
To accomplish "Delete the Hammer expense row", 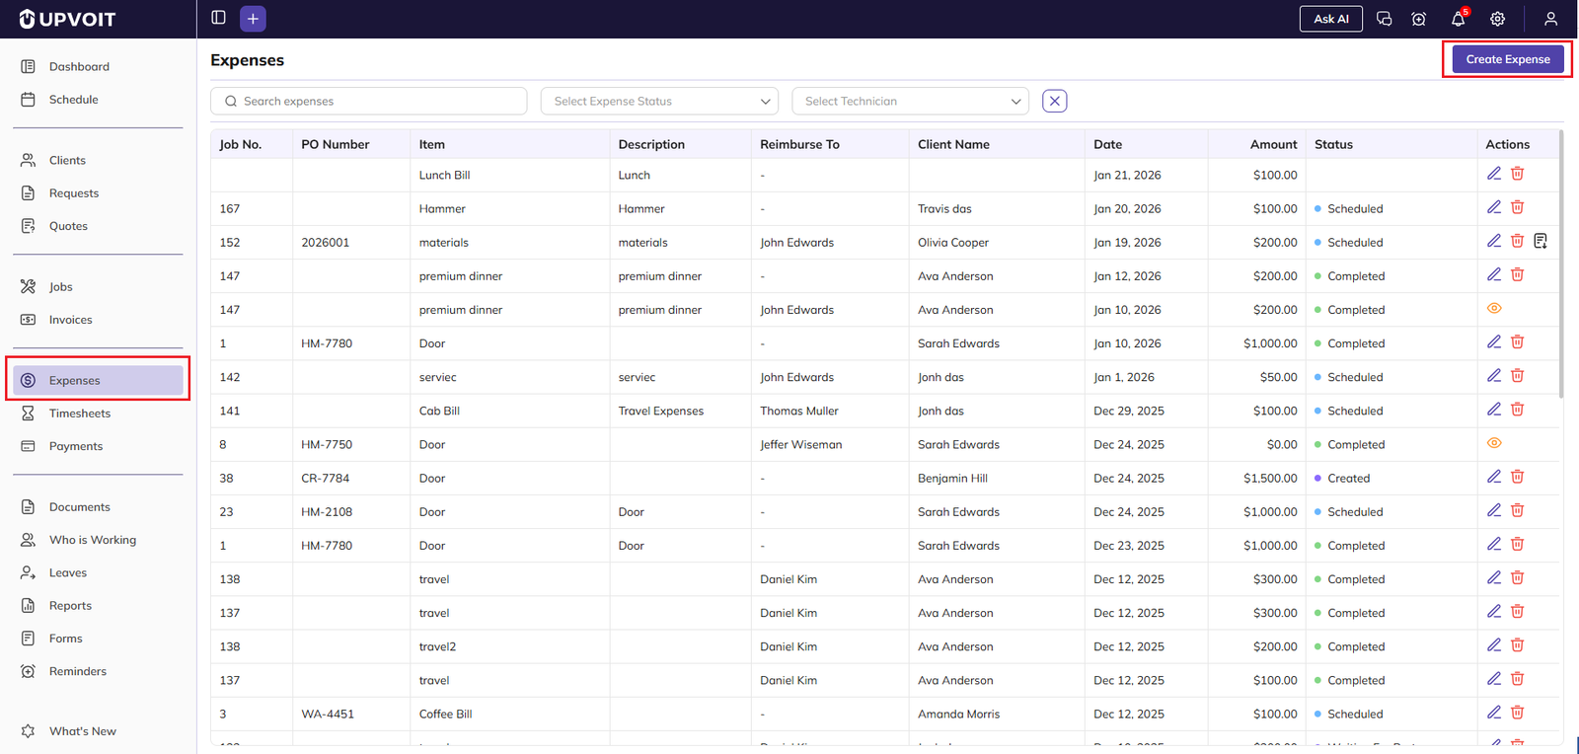I will pos(1518,207).
